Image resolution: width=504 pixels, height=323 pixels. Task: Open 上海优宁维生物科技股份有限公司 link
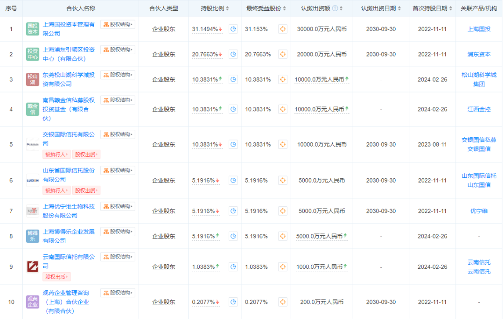point(69,211)
